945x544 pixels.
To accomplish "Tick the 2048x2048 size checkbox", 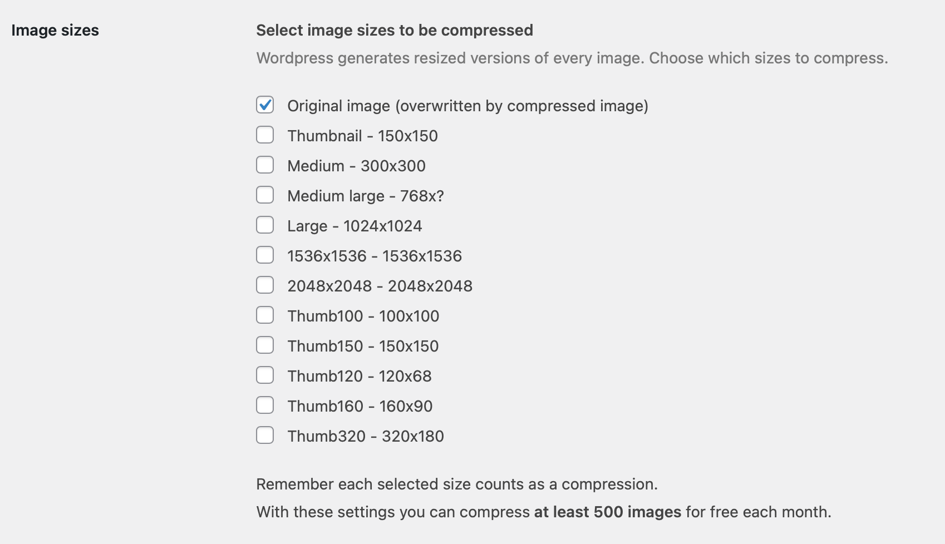I will pyautogui.click(x=265, y=285).
